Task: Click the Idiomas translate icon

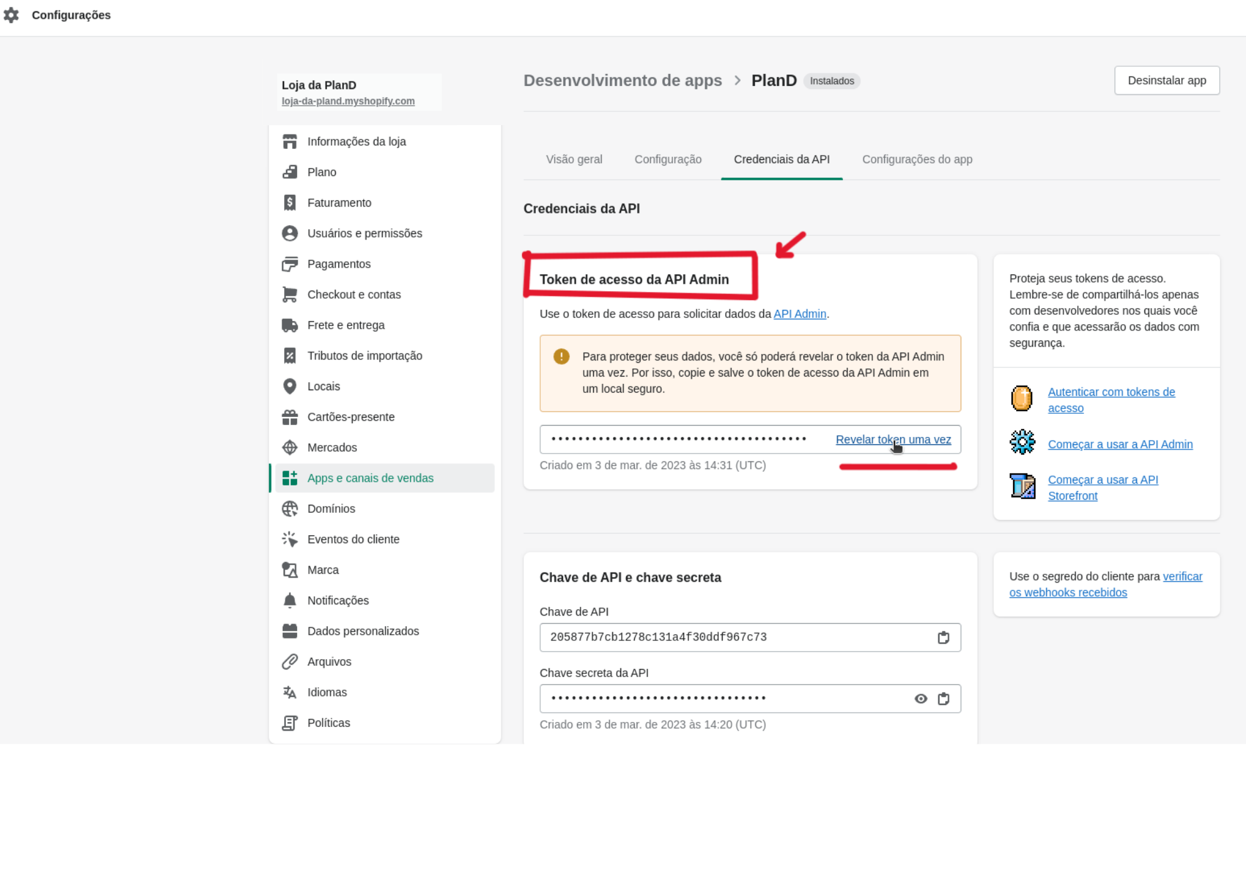Action: pos(290,692)
